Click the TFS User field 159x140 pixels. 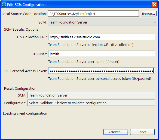102,54
